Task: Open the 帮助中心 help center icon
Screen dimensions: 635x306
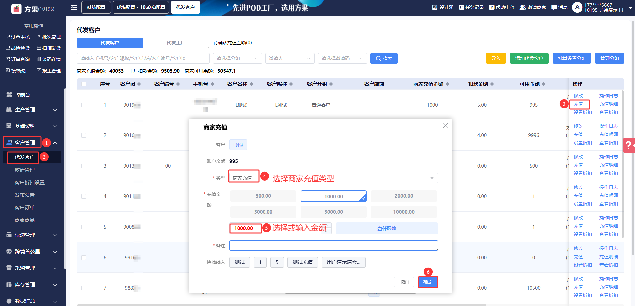Action: tap(492, 7)
